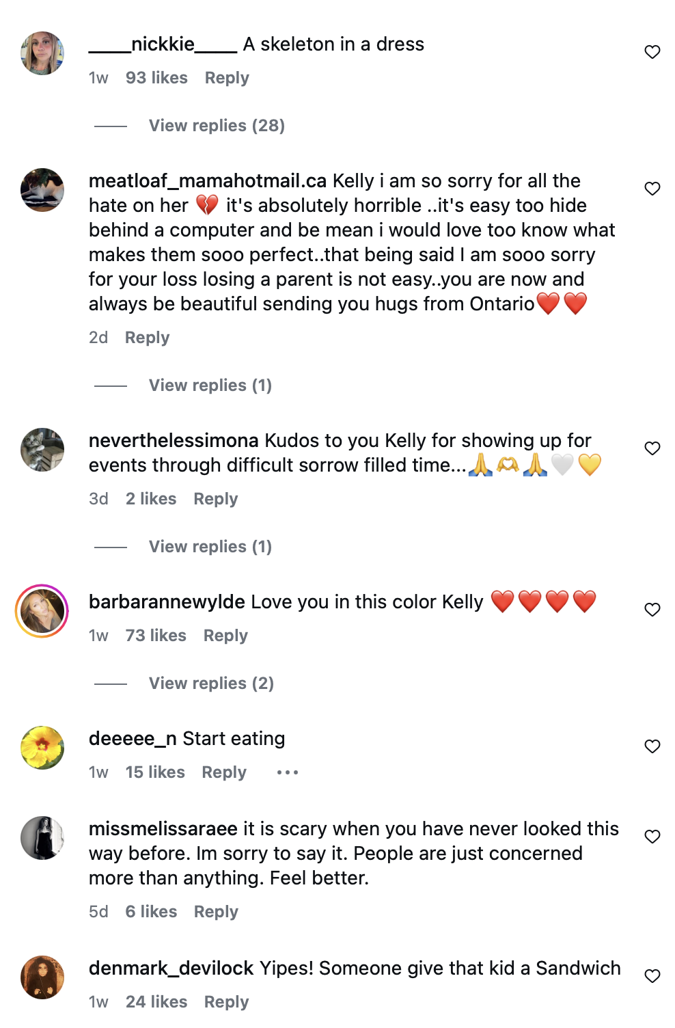Reply to denmark_devilock's comment

click(226, 1002)
